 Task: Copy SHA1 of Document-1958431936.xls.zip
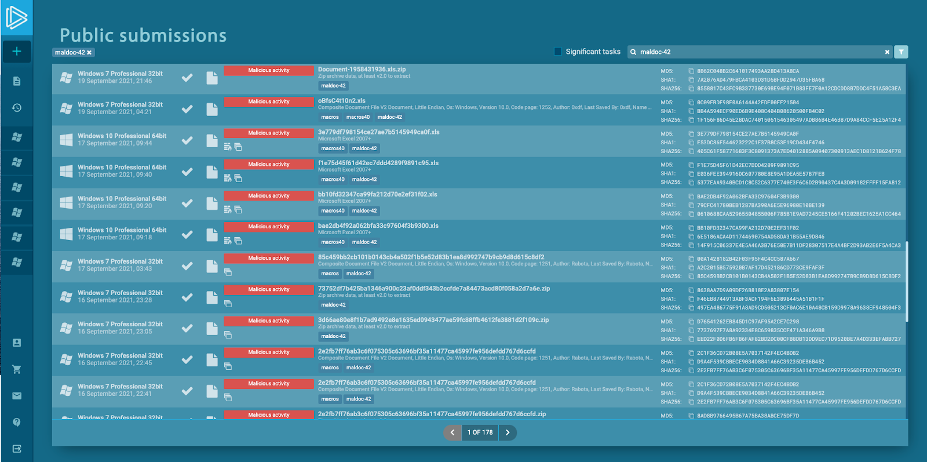tap(691, 80)
